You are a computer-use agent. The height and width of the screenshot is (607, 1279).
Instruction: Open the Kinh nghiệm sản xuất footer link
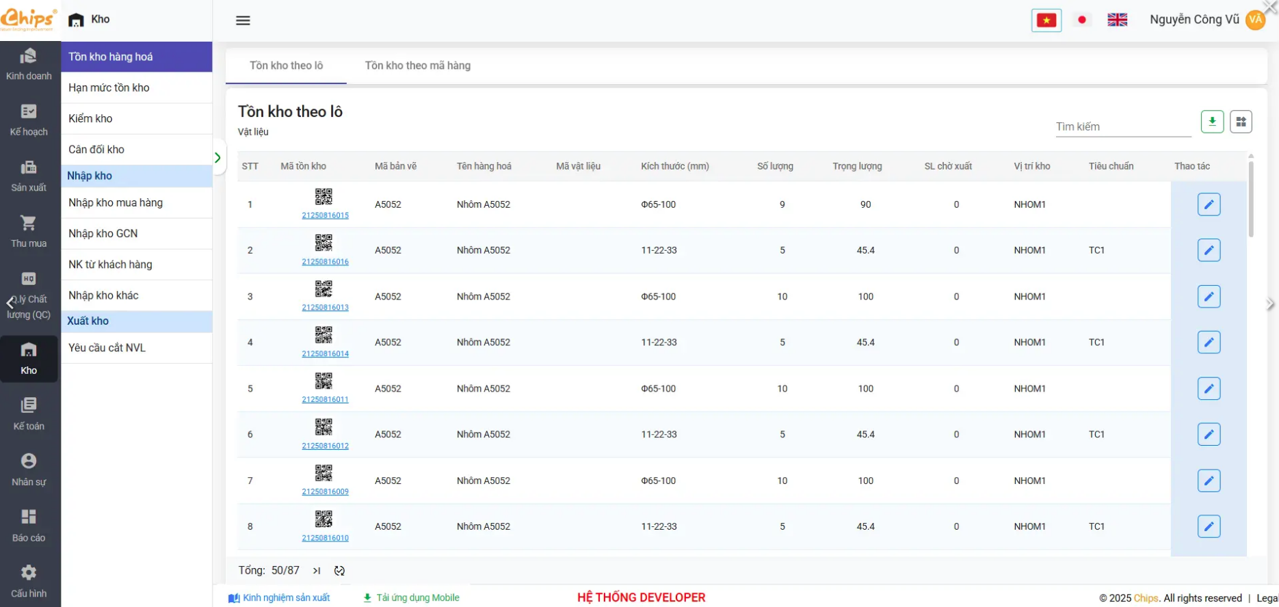click(279, 597)
